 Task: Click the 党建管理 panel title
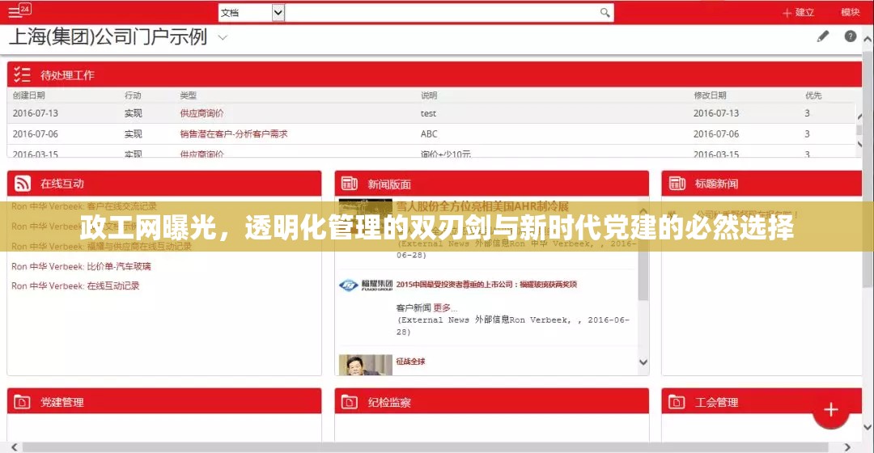62,402
